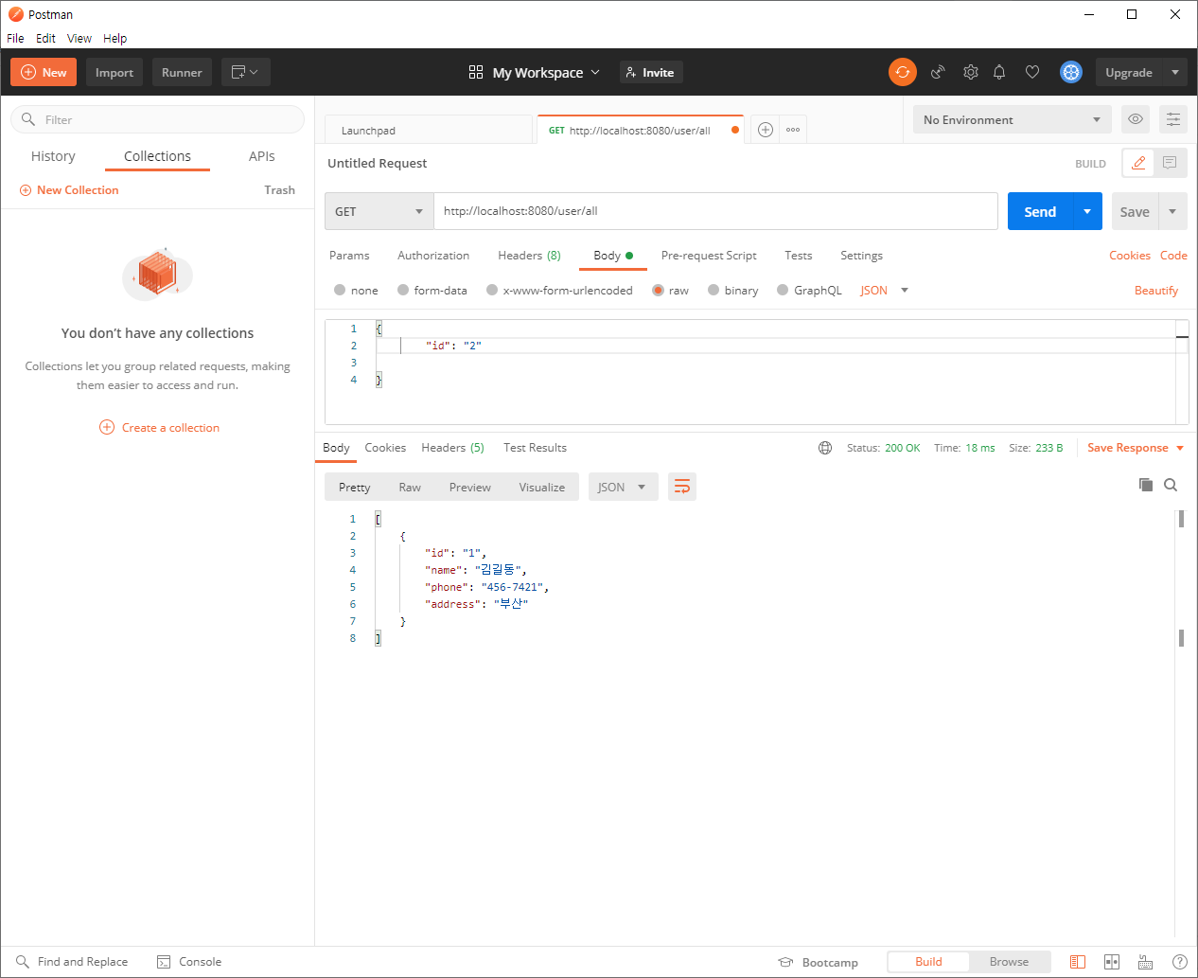
Task: Select GraphQL body type
Action: point(783,291)
